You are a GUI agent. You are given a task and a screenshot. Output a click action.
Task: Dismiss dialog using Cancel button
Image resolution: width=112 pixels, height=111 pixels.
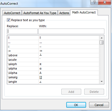pyautogui.click(x=99, y=105)
